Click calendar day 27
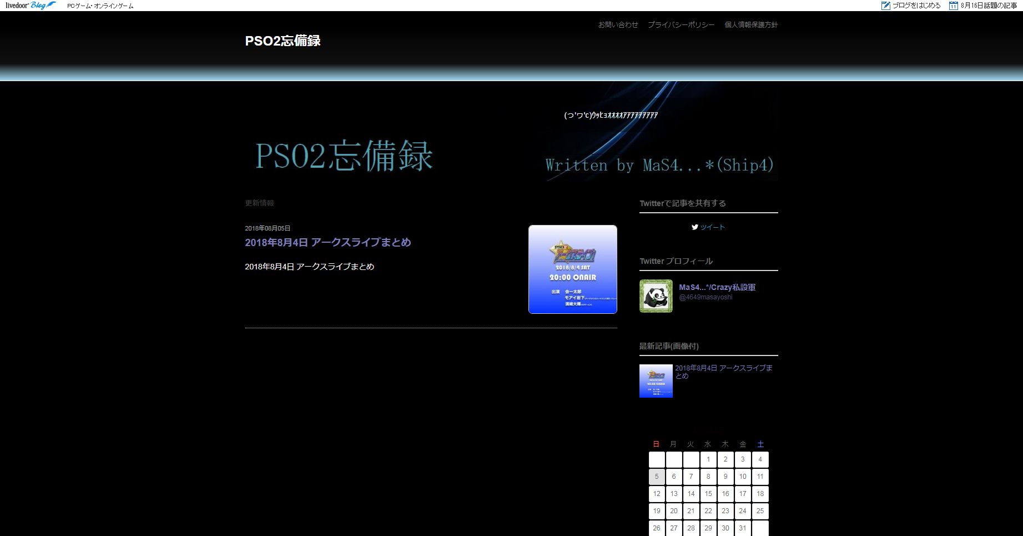 (x=674, y=528)
